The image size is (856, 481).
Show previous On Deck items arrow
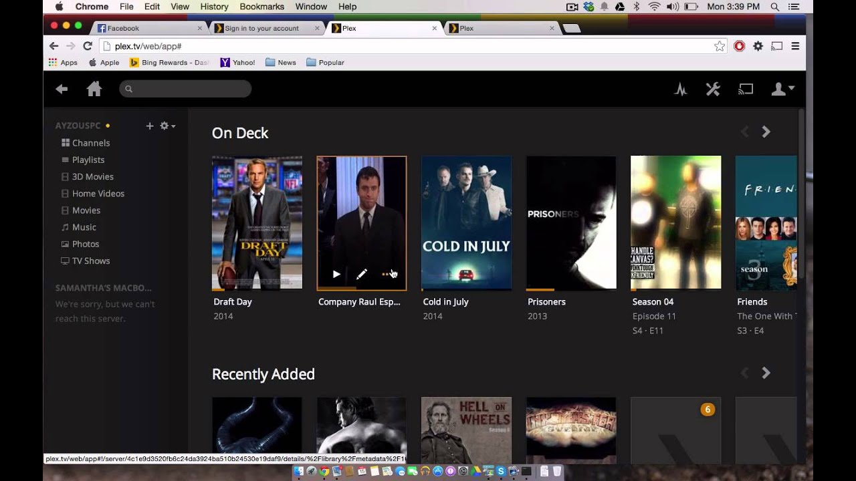745,132
